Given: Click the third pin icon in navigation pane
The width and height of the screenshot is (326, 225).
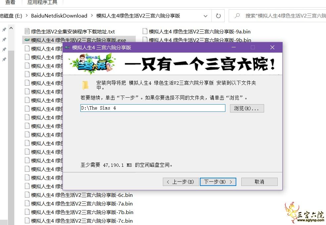Looking at the screenshot, I should [4, 50].
